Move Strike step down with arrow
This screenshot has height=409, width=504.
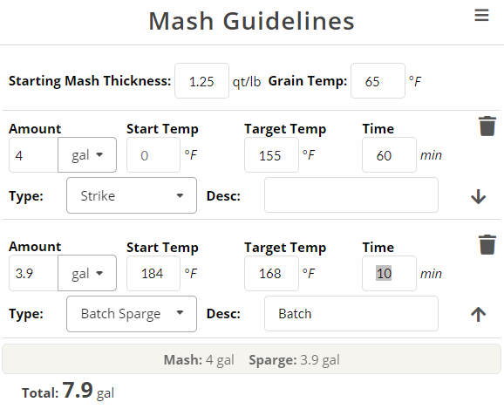coord(479,196)
